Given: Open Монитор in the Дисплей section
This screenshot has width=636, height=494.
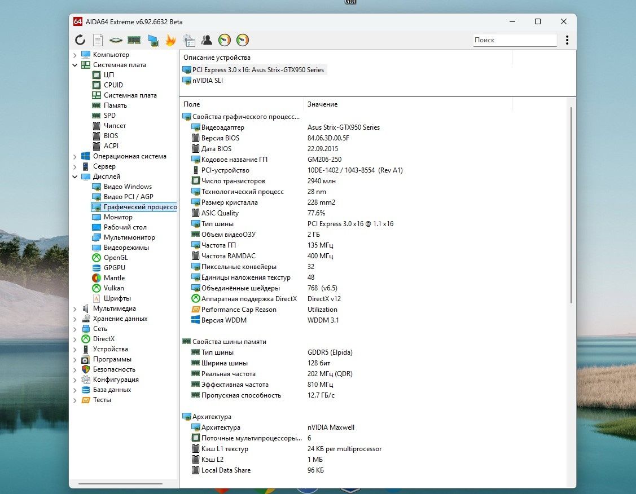Looking at the screenshot, I should (x=118, y=217).
